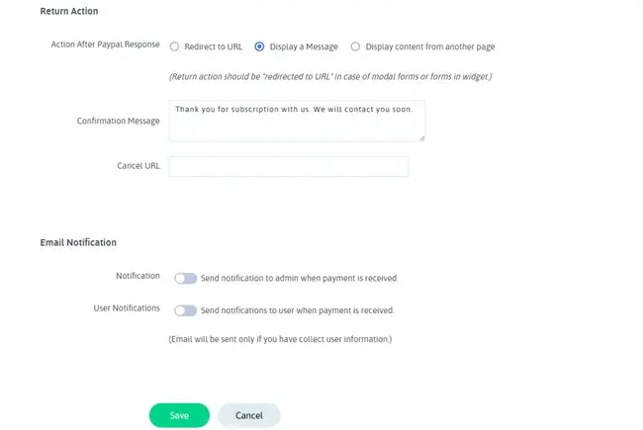643x430 pixels.
Task: Click the 'Send notification to admin' text
Action: pos(299,279)
